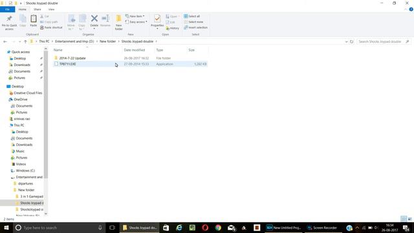Launch Opera browser from taskbar
The width and height of the screenshot is (414, 233).
[205, 228]
